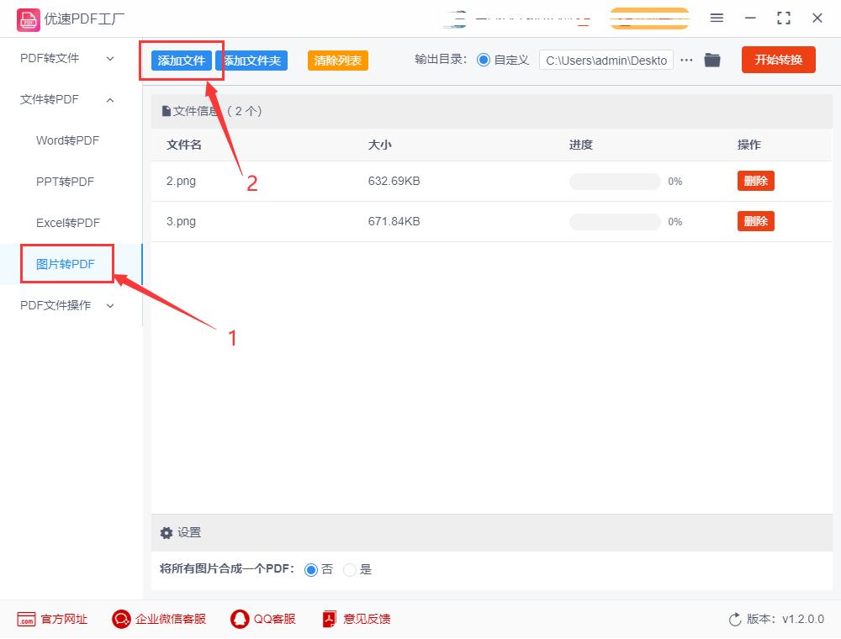Image resolution: width=841 pixels, height=639 pixels.
Task: Select 是 to merge all images into one PDF
Action: point(350,570)
